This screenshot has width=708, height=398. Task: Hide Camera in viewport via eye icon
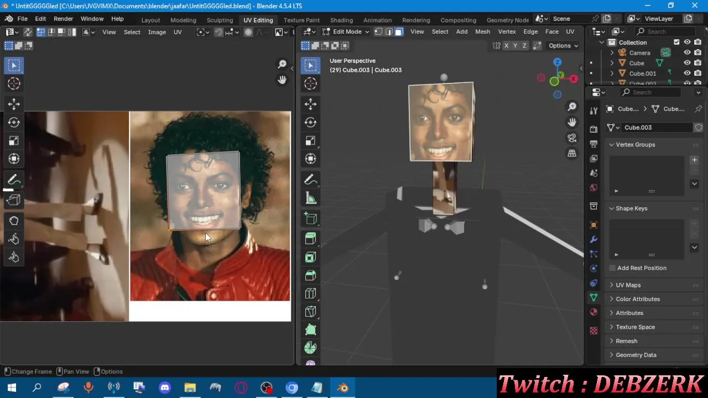tap(687, 53)
